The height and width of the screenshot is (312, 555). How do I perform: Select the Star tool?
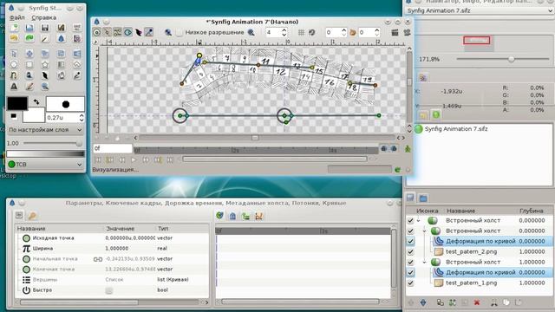(45, 65)
